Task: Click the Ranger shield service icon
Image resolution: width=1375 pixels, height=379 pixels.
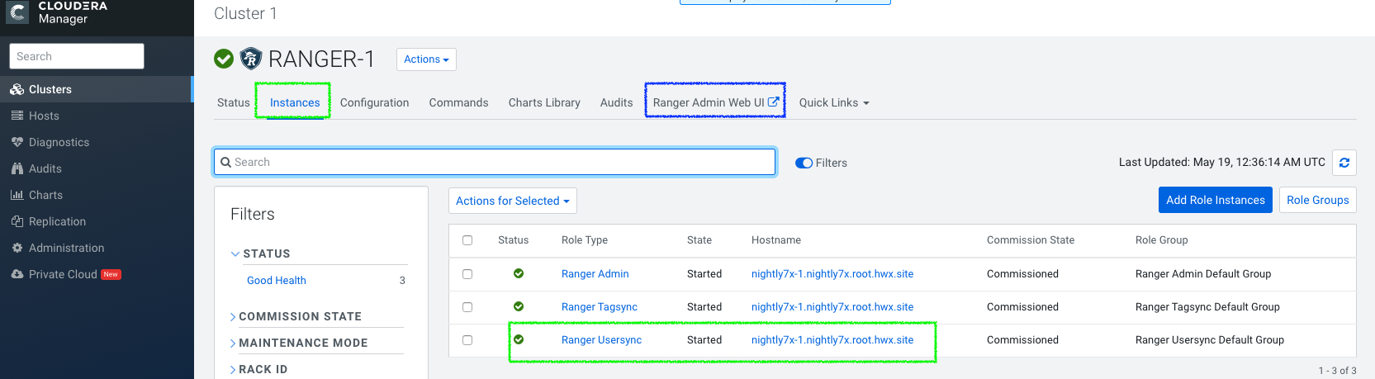Action: click(x=251, y=59)
